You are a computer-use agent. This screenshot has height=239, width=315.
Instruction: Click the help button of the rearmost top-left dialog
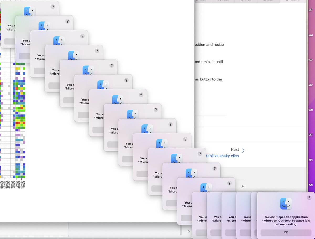(53, 7)
